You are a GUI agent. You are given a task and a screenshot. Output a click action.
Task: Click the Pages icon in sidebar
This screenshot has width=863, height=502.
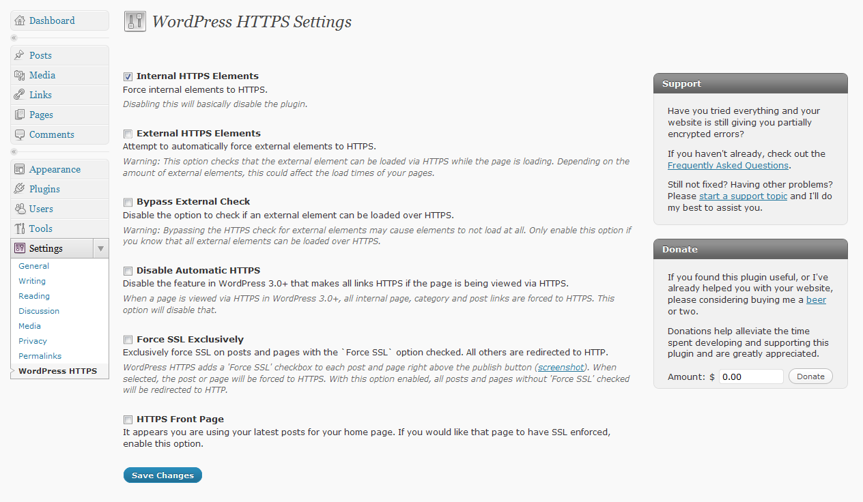click(20, 115)
